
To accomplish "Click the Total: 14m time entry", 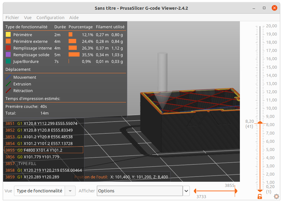I will tap(27, 113).
